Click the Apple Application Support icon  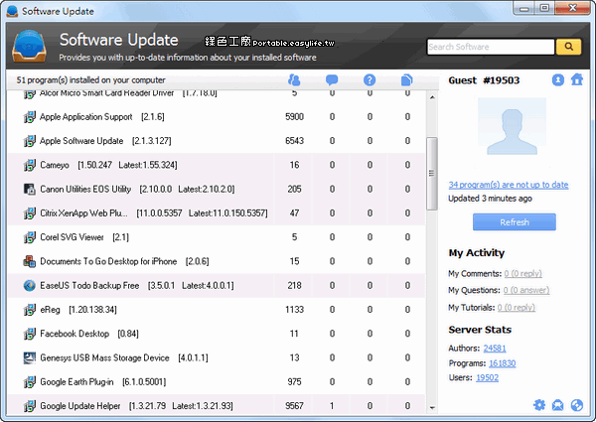30,116
